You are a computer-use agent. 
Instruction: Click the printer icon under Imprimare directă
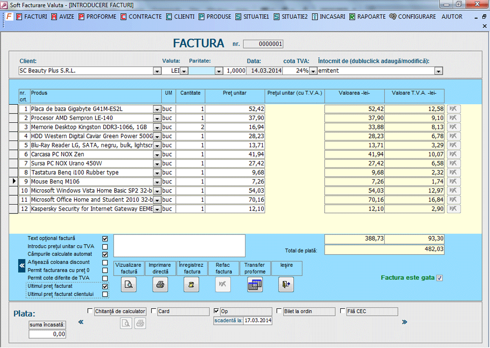pos(160,285)
